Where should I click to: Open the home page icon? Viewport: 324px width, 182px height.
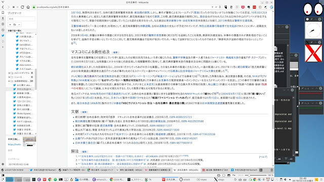pos(28,7)
